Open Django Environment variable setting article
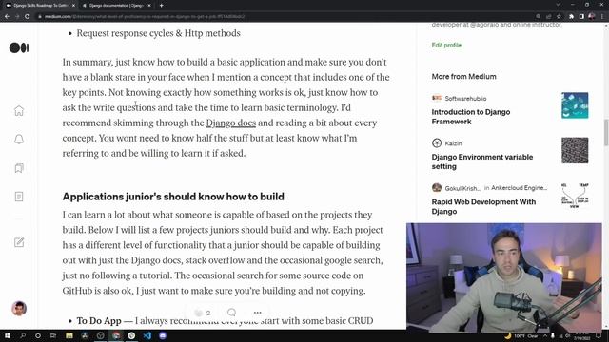This screenshot has width=609, height=342. (482, 161)
